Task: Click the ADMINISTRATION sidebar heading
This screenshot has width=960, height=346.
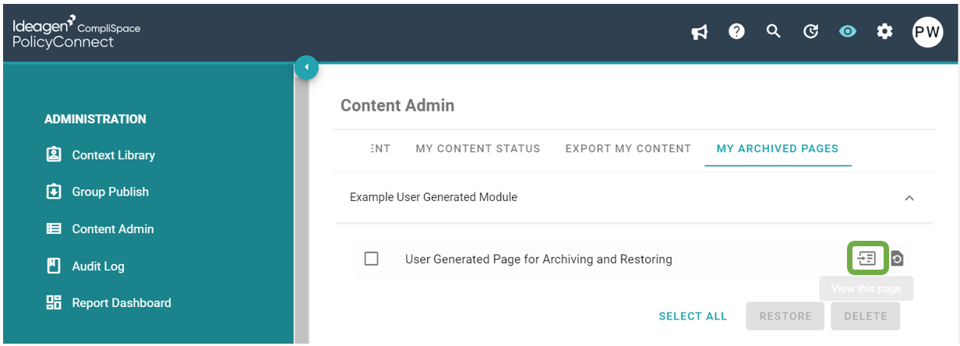Action: [95, 119]
